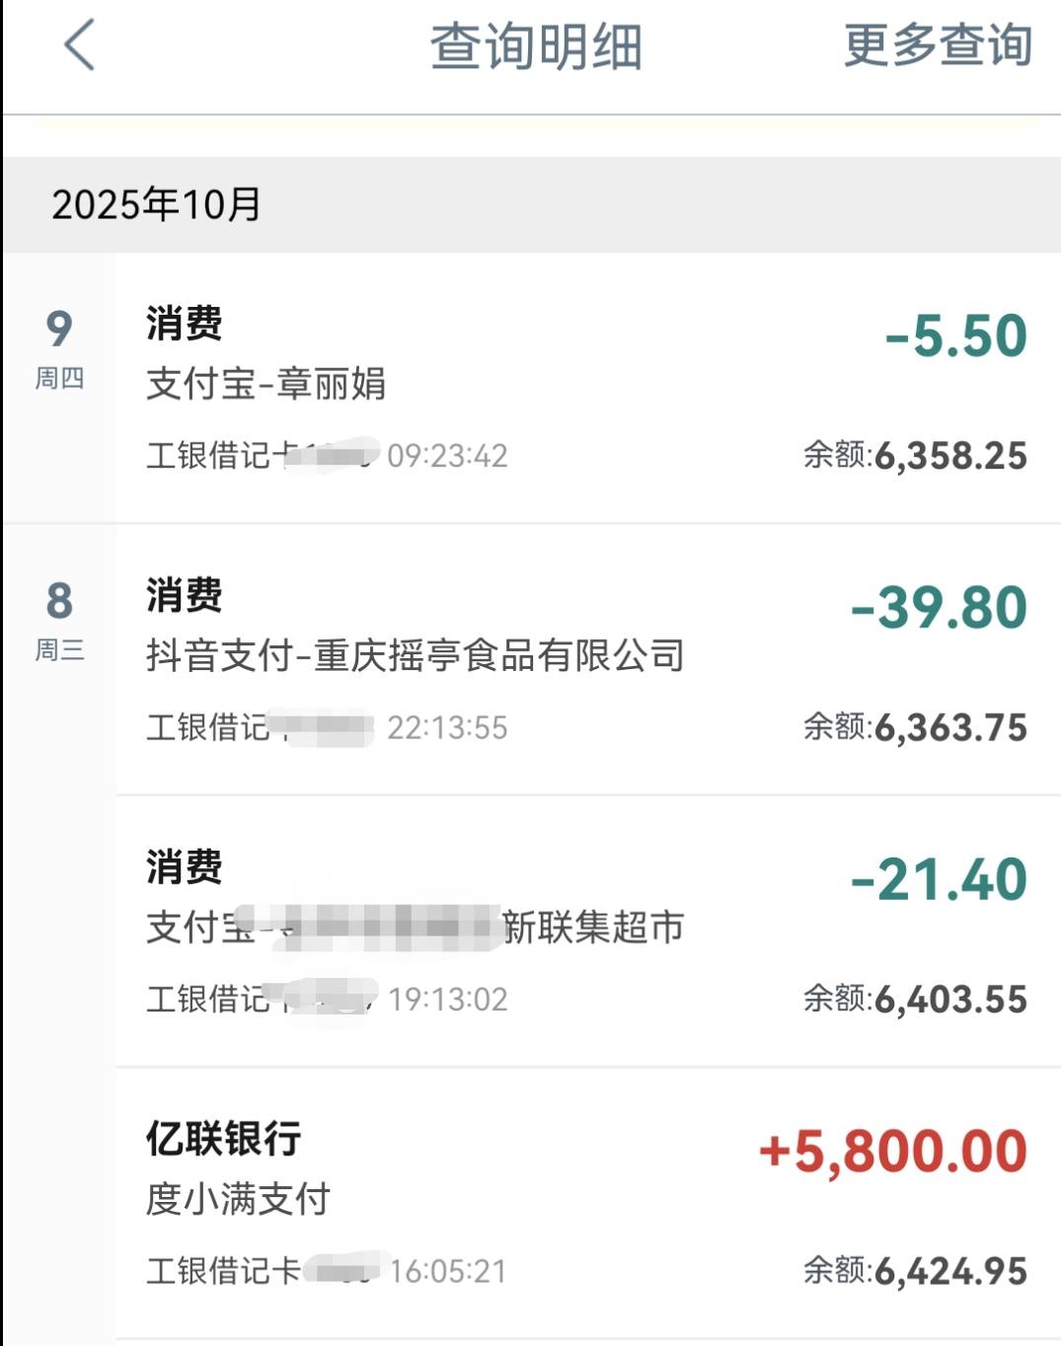This screenshot has height=1346, width=1061.
Task: Tap the 22:13:55 timestamp
Action: tap(447, 728)
